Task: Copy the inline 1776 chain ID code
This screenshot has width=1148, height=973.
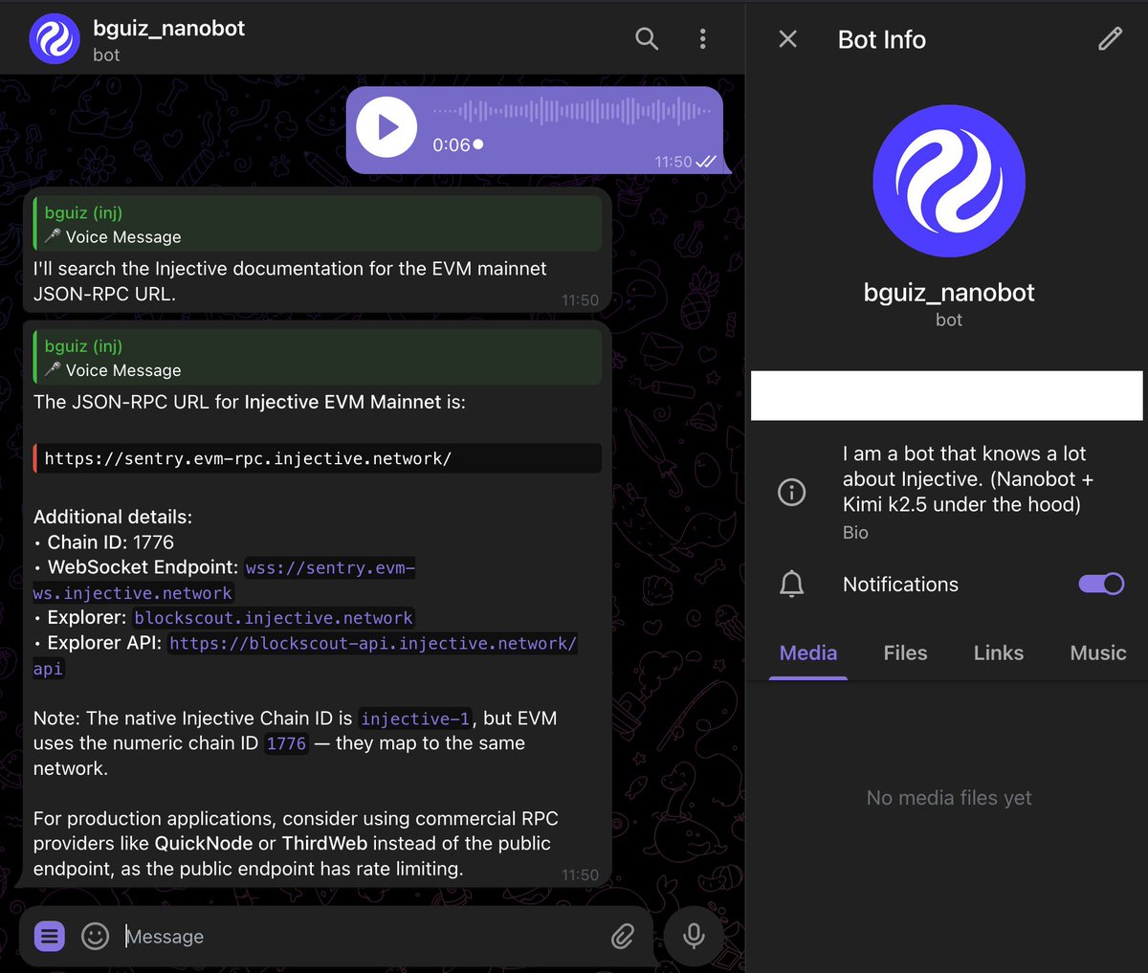Action: (286, 743)
